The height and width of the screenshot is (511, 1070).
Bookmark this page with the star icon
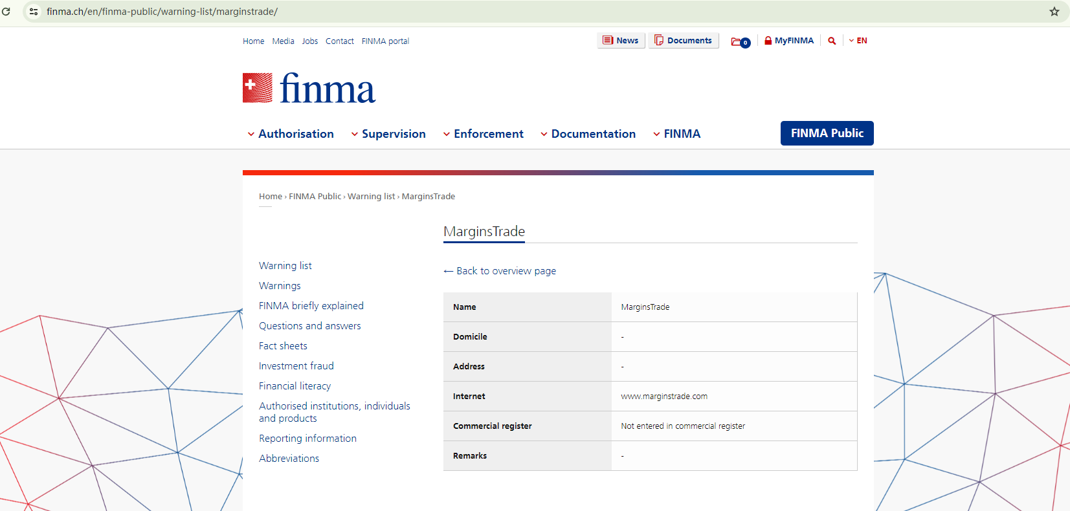pos(1054,12)
